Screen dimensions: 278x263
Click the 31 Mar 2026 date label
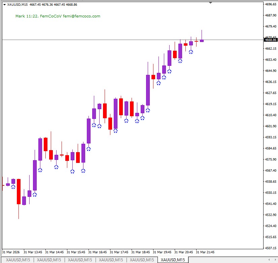(11, 252)
